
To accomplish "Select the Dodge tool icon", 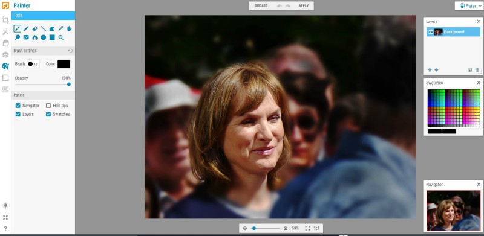I will [18, 37].
